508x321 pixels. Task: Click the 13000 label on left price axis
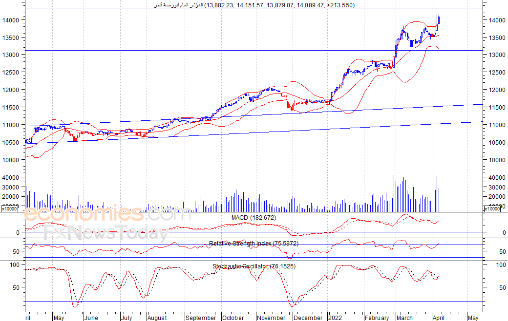[11, 55]
